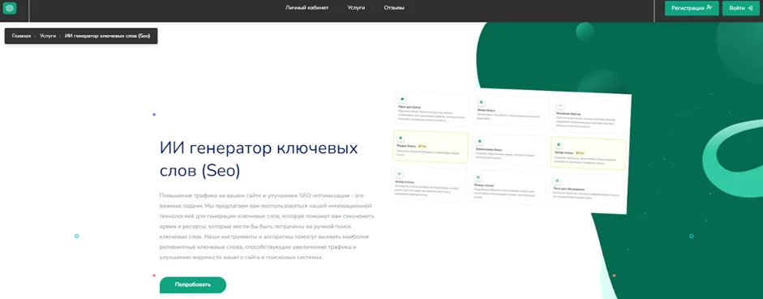Click the Попробовать button
Viewport: 763px width, 299px height.
coord(193,285)
